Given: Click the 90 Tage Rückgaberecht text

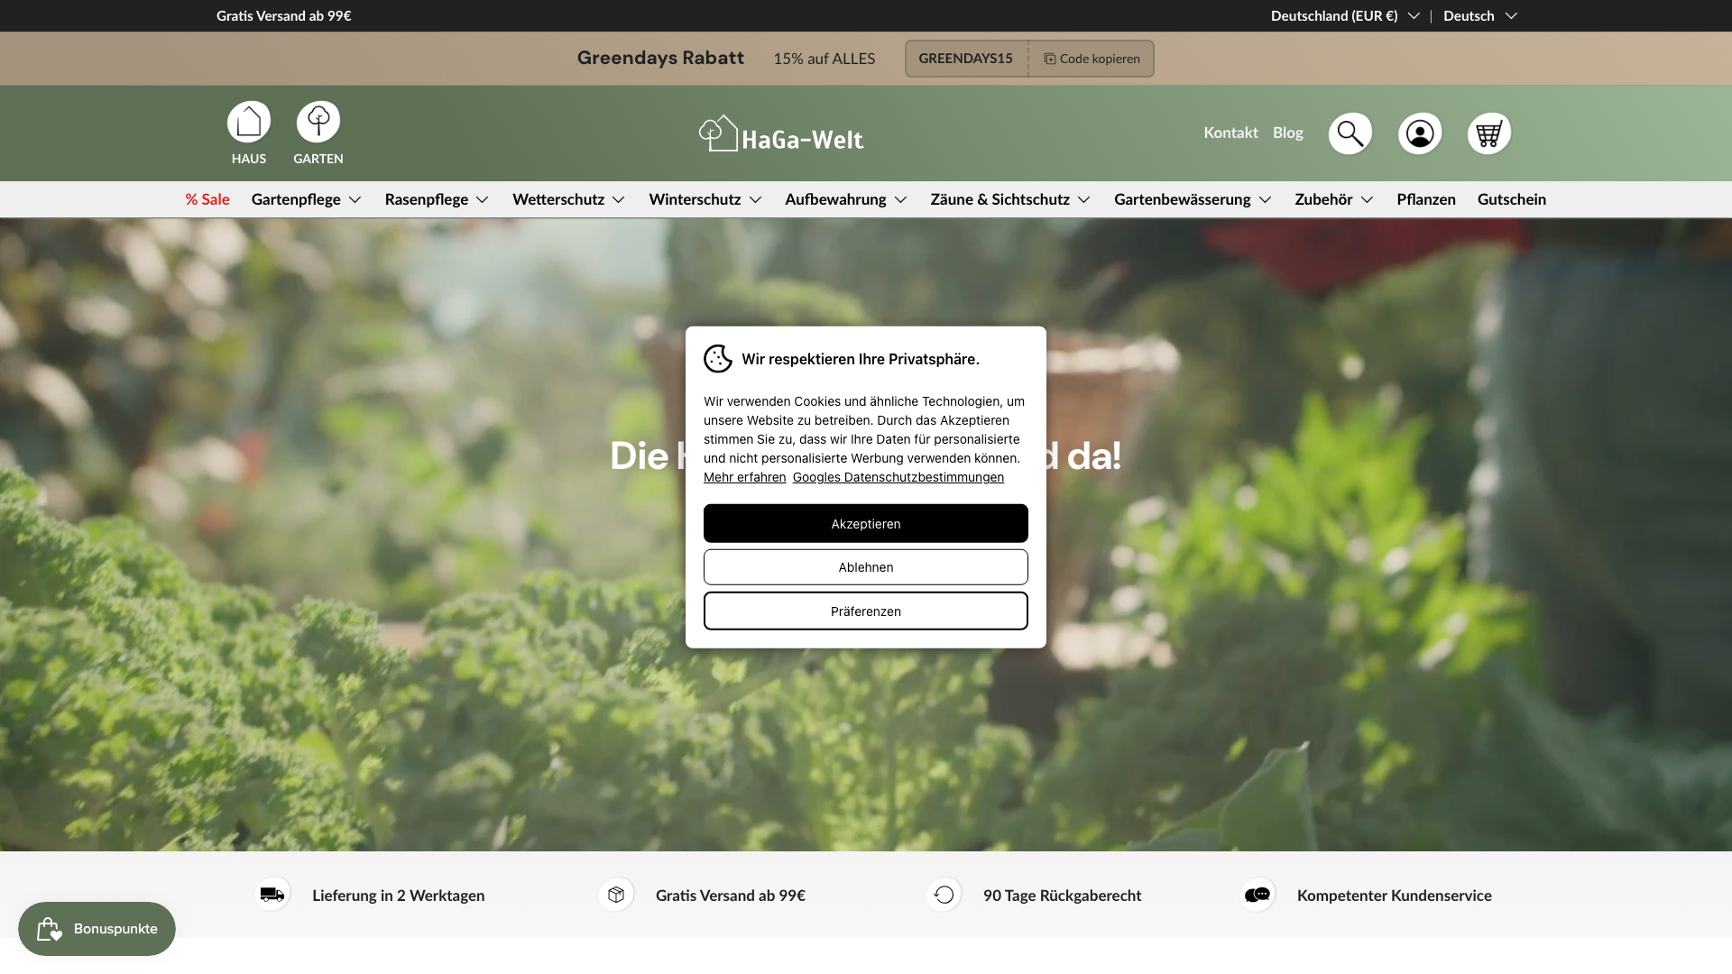Looking at the screenshot, I should click(x=1063, y=896).
